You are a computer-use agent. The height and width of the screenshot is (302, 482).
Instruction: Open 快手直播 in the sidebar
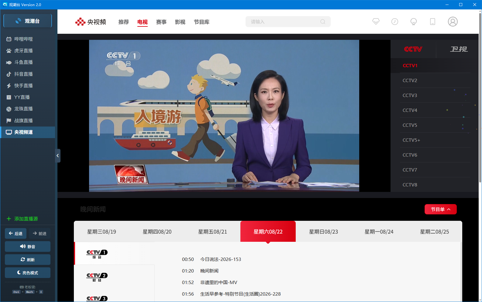28,85
